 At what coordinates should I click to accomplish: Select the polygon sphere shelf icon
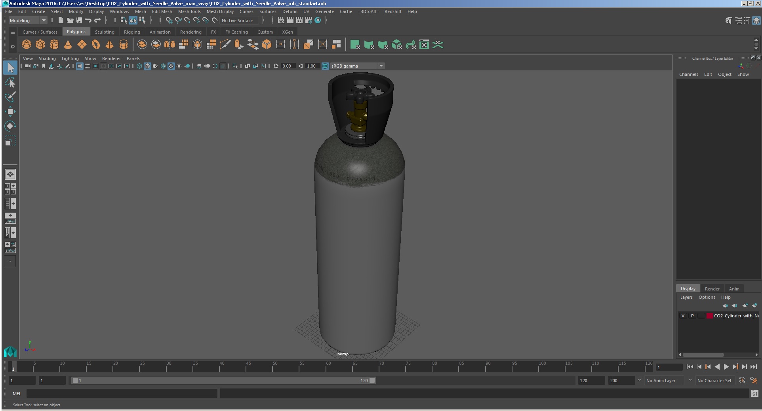pyautogui.click(x=27, y=45)
